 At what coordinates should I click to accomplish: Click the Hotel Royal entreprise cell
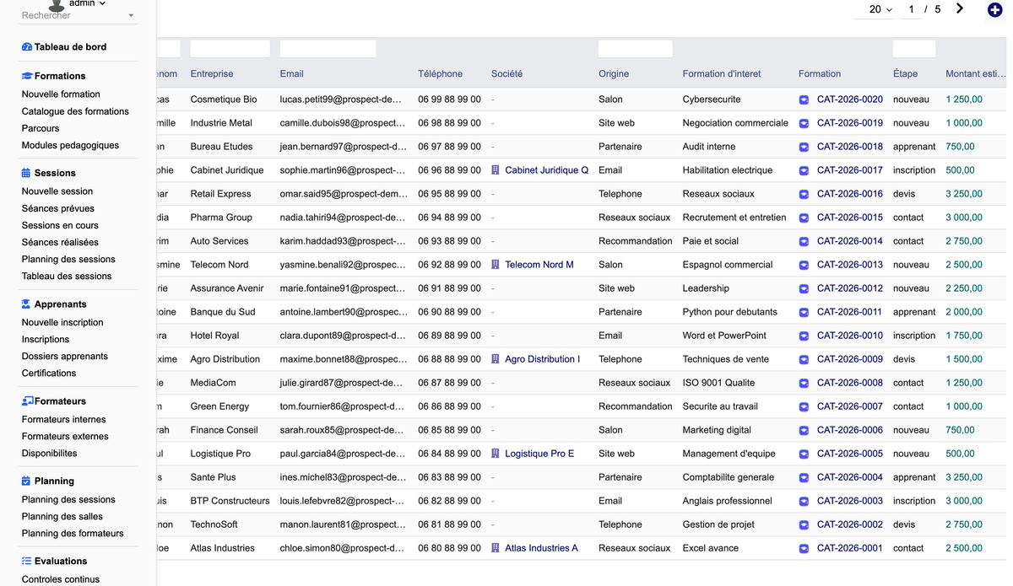tap(215, 336)
